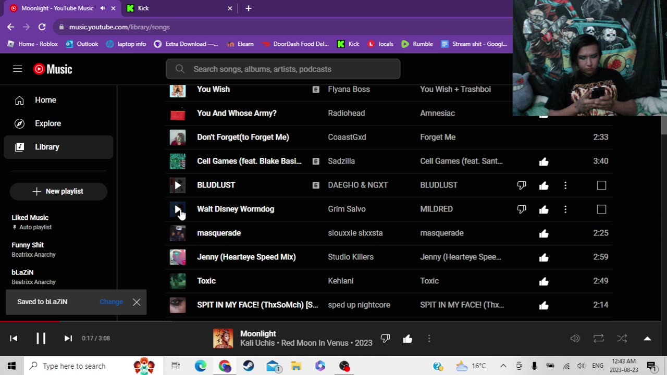Focus the search songs field
The height and width of the screenshot is (375, 667).
coord(283,69)
